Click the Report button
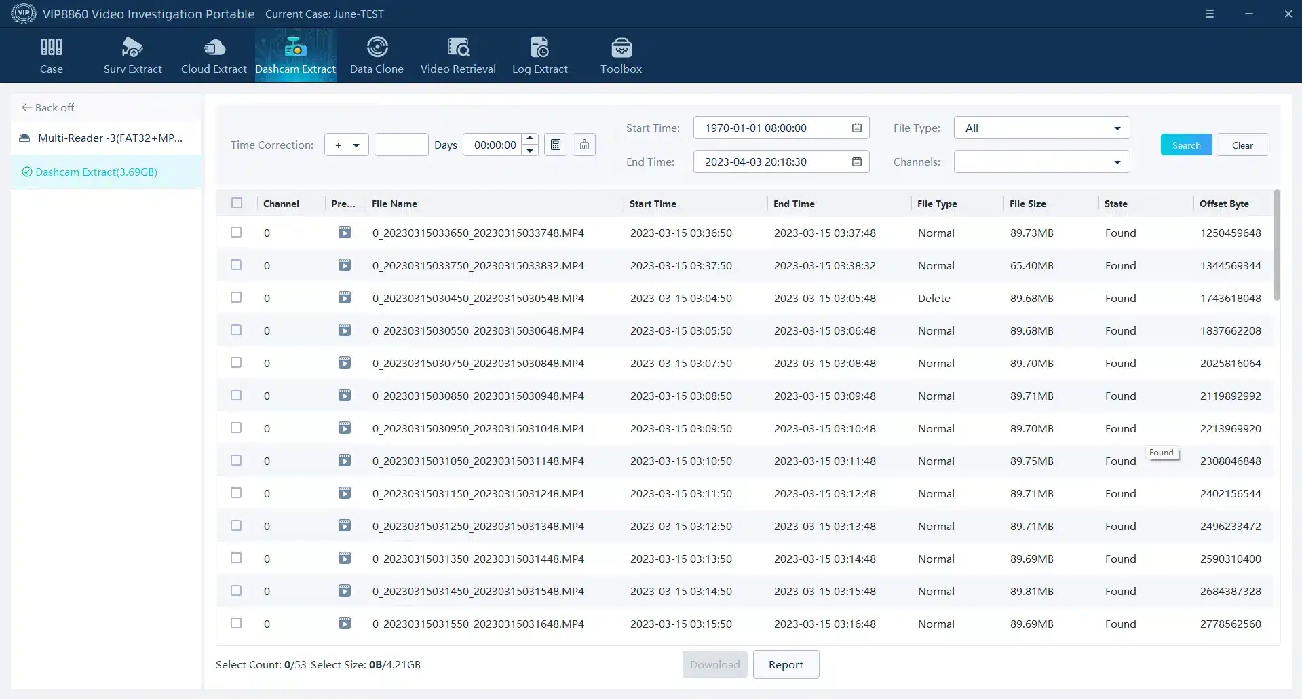This screenshot has height=699, width=1302. (786, 664)
